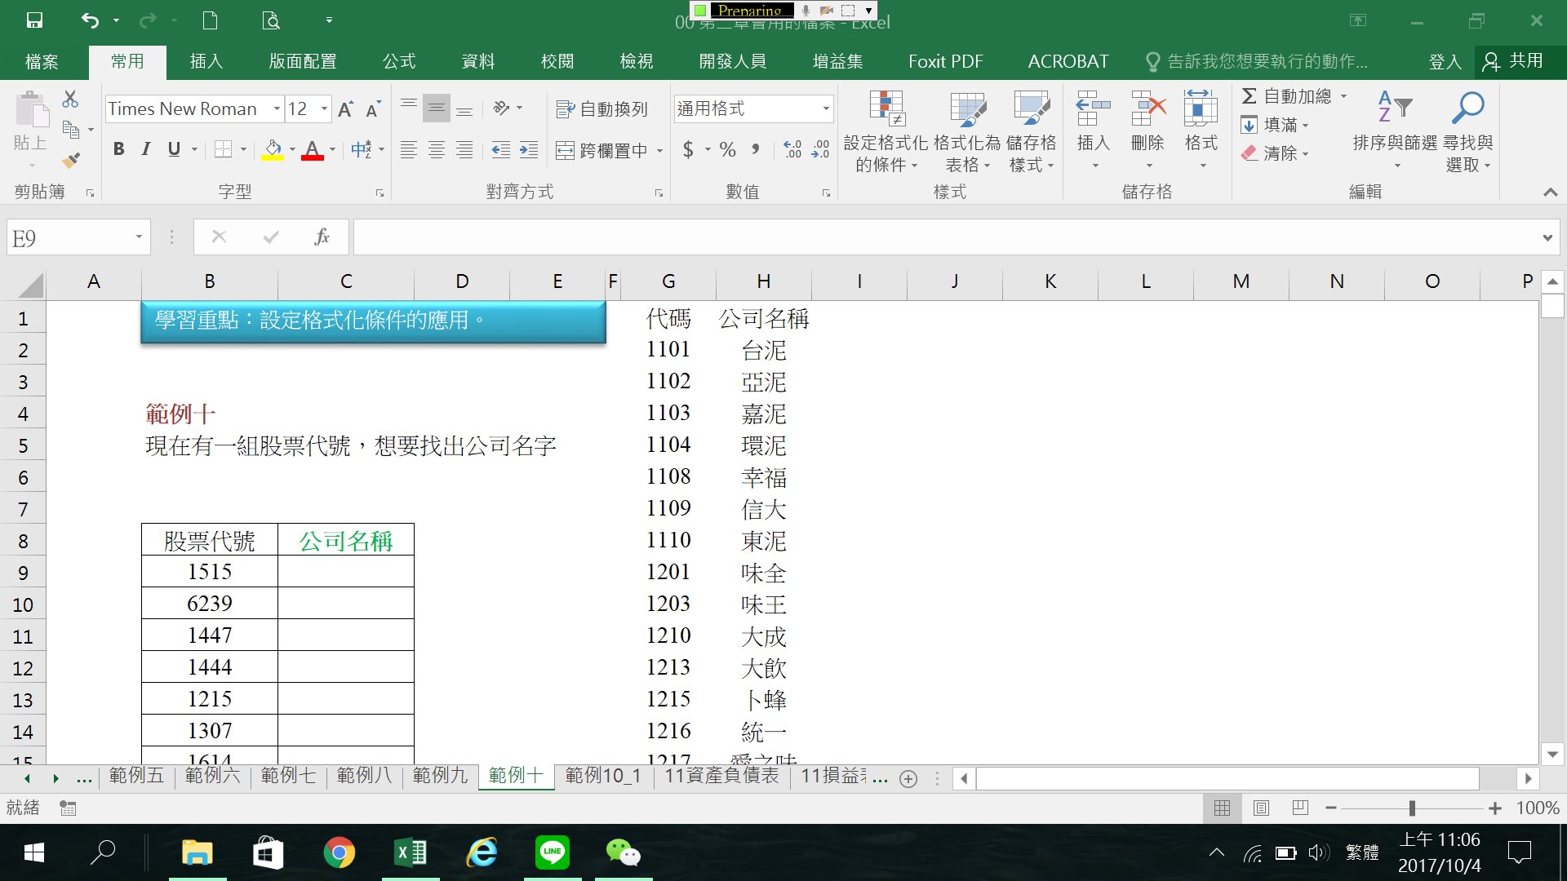Switch to Page Layout view in status bar

coord(1261,808)
